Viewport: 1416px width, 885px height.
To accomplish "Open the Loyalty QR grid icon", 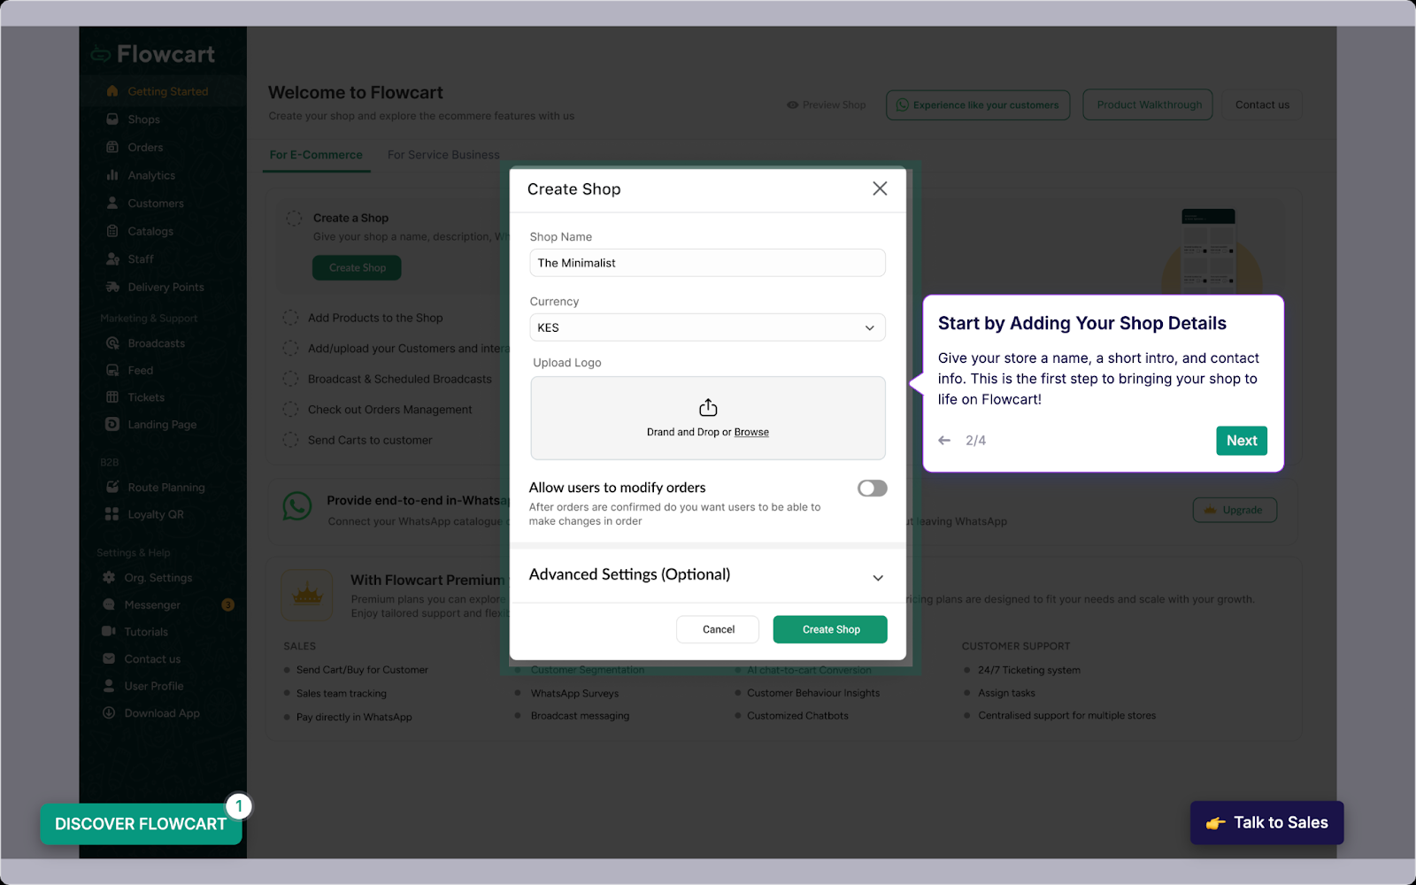I will pyautogui.click(x=112, y=514).
